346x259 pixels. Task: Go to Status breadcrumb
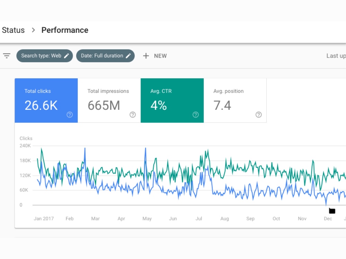coord(13,30)
